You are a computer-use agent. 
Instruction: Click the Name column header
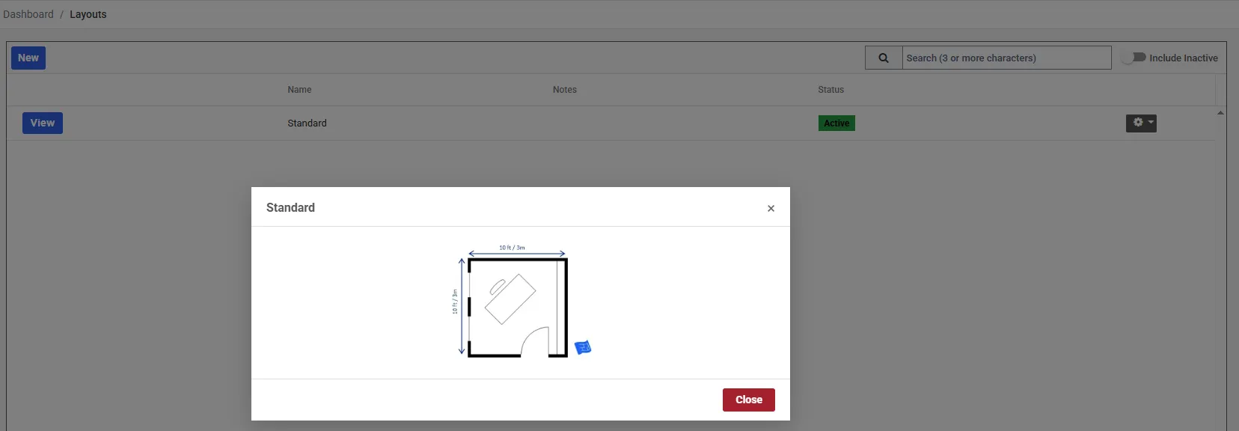pyautogui.click(x=299, y=90)
